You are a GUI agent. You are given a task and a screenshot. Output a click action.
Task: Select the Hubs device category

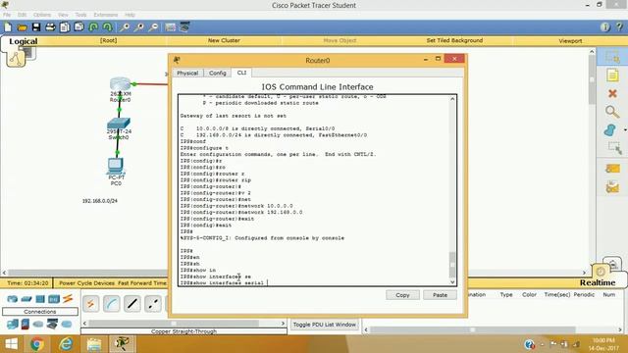40,299
